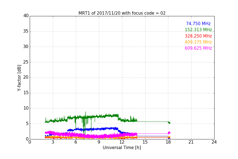Click the x-axis tick value 18
This screenshot has width=238, height=159.
point(168,142)
